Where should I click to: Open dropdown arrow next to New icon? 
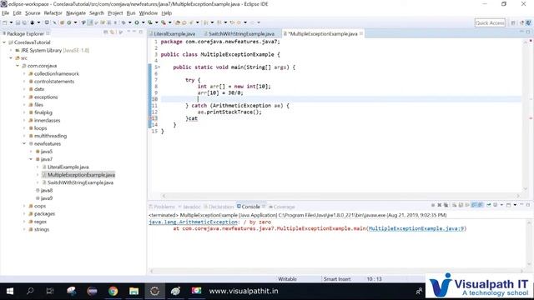pyautogui.click(x=11, y=22)
